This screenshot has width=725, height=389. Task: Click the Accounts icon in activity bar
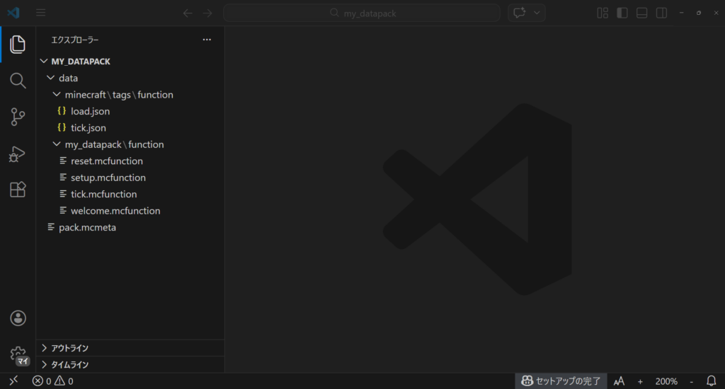[x=18, y=318]
